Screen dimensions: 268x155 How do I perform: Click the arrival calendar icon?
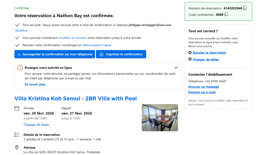pyautogui.click(x=17, y=108)
